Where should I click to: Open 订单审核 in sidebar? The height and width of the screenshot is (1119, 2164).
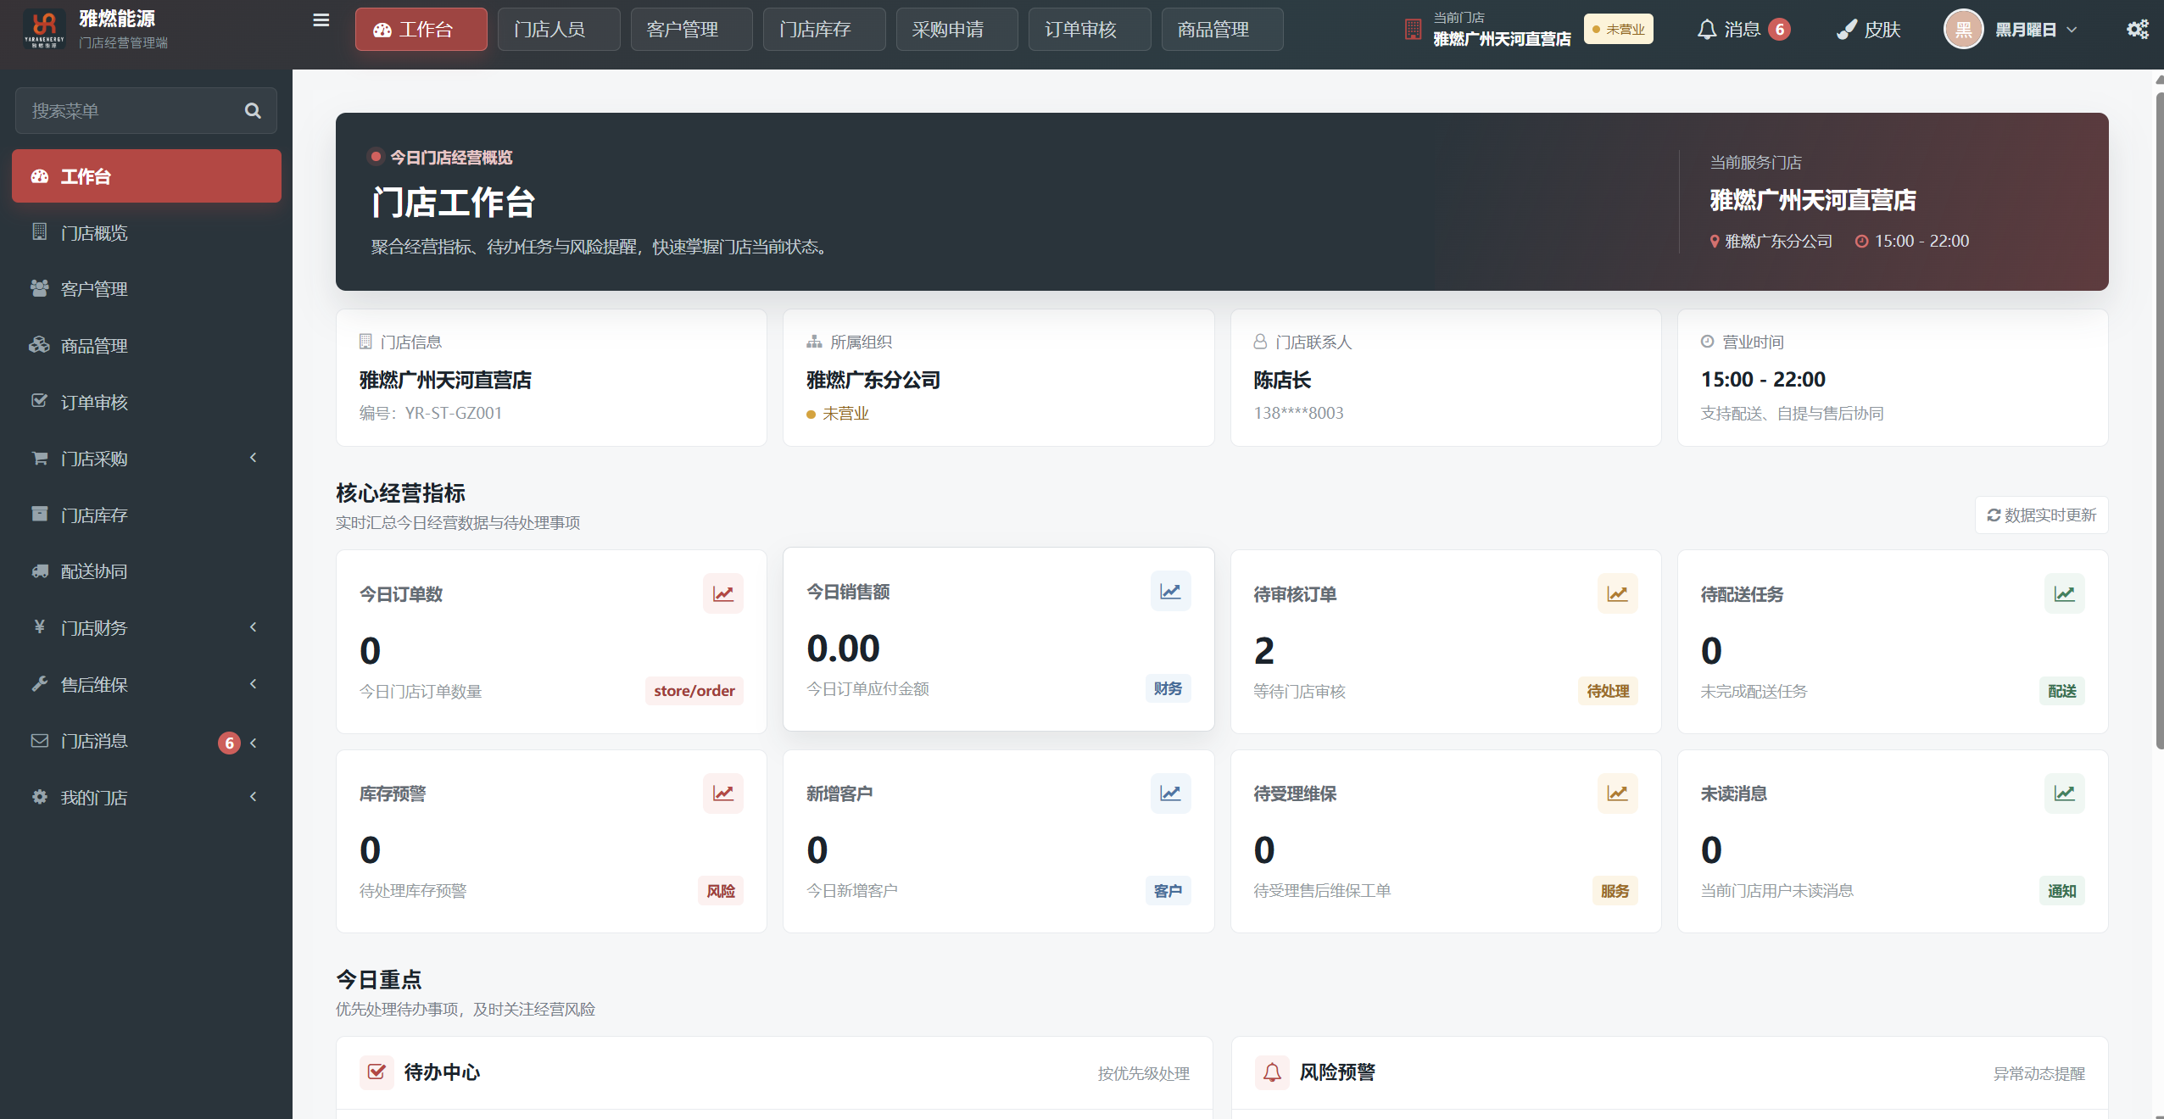(x=147, y=402)
